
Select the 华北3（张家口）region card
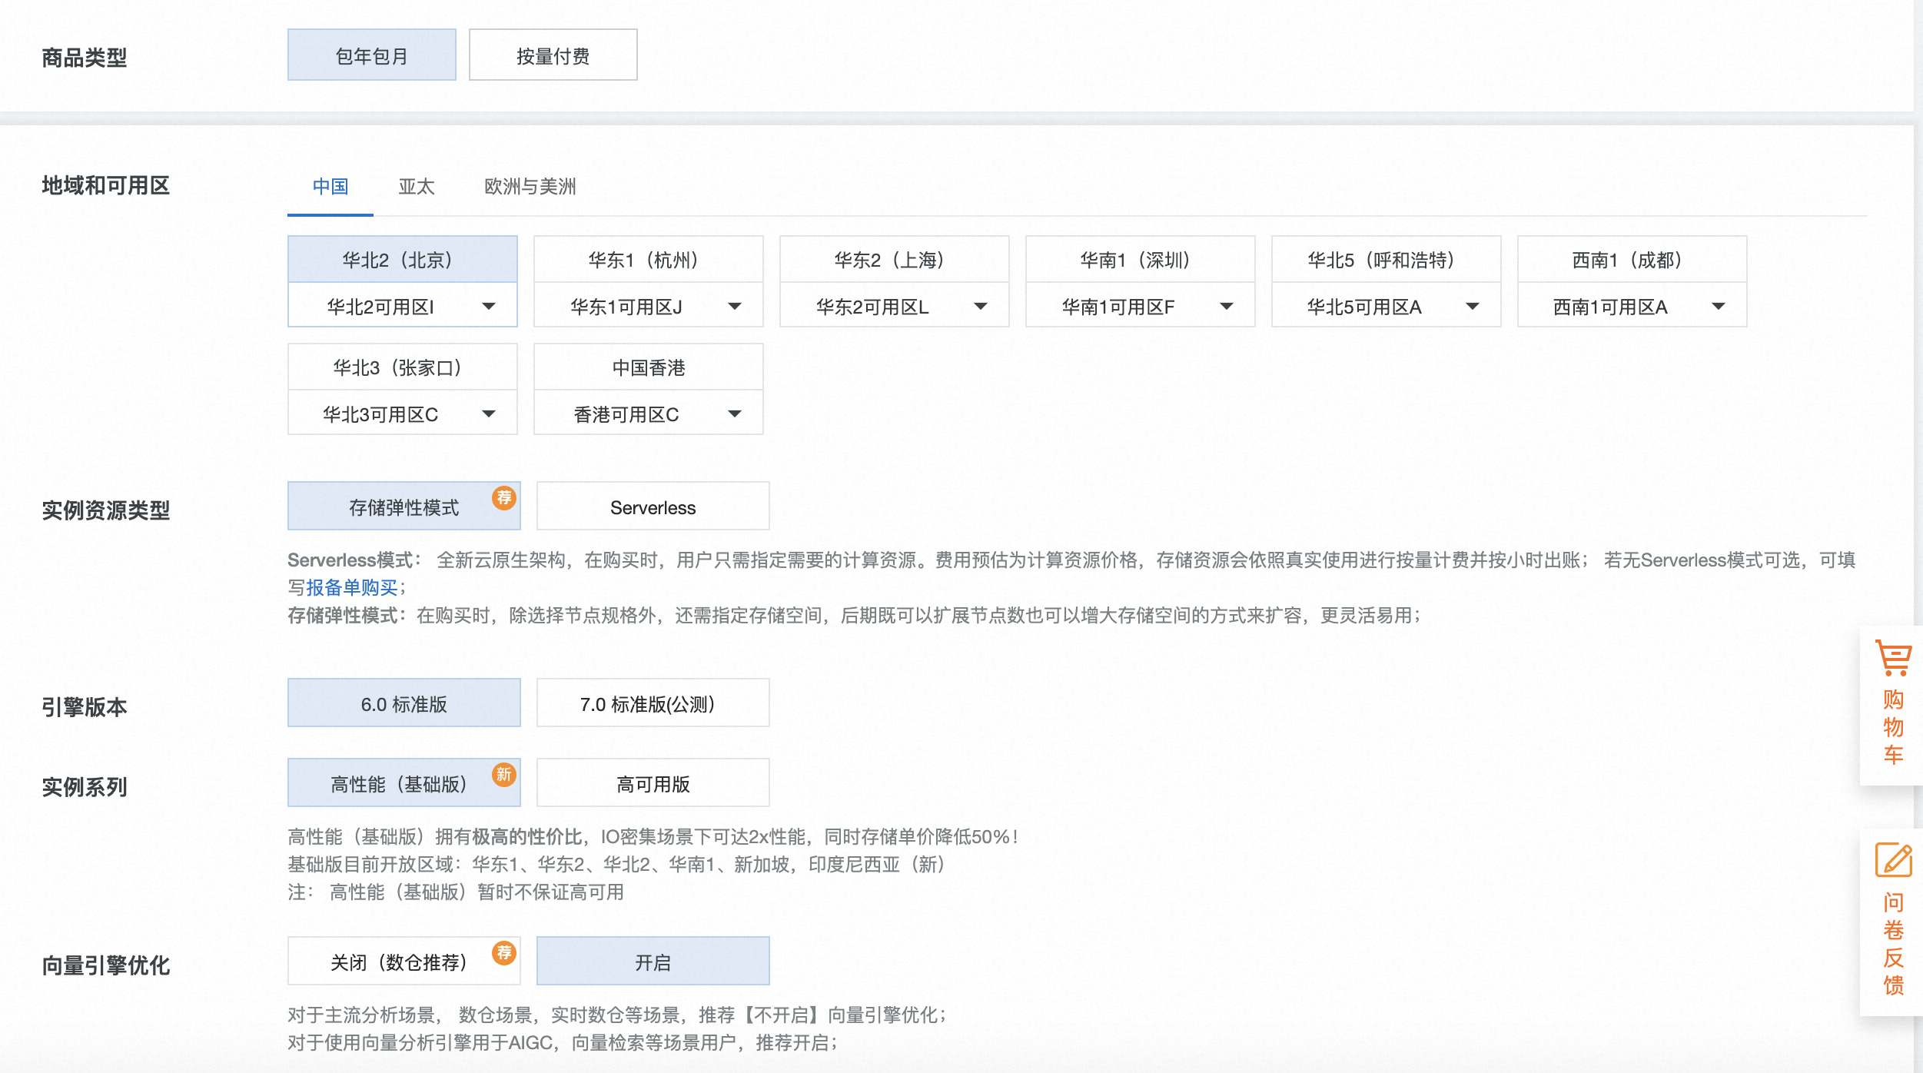click(403, 367)
